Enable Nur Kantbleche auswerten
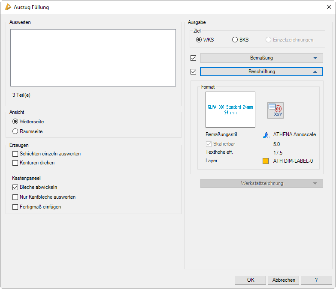336x289 pixels. pyautogui.click(x=15, y=197)
